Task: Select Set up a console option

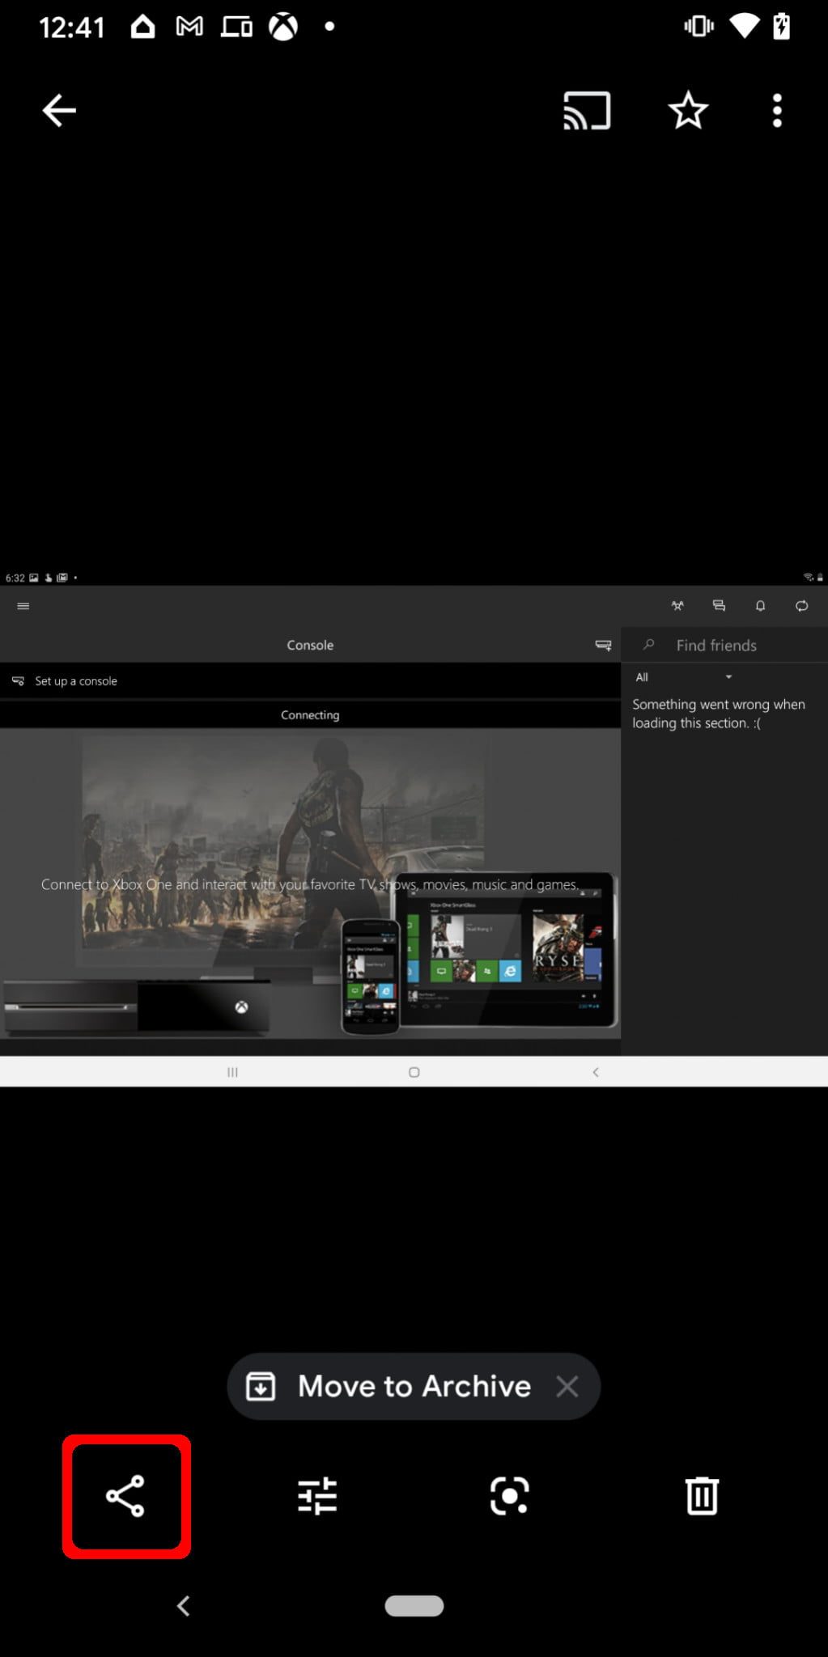Action: [75, 681]
